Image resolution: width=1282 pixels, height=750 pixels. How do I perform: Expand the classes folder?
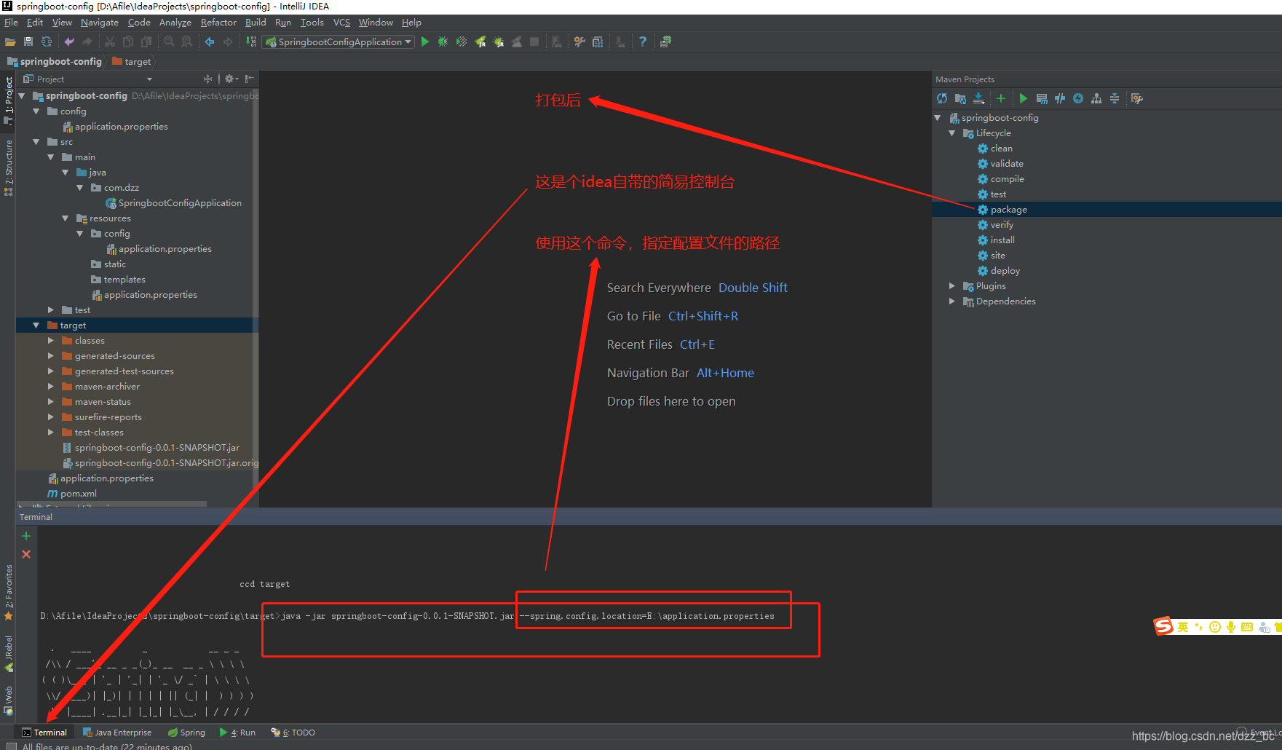(x=51, y=341)
